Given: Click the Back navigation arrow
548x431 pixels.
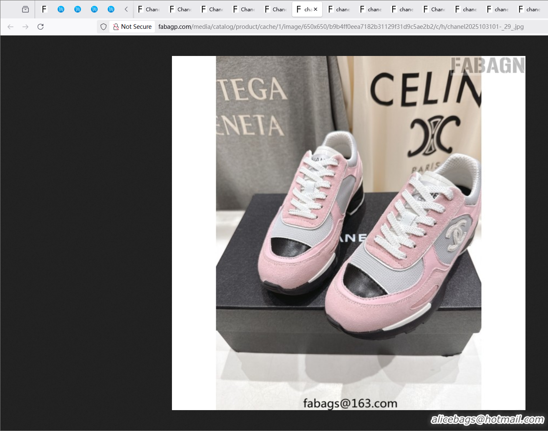Looking at the screenshot, I should [x=10, y=26].
